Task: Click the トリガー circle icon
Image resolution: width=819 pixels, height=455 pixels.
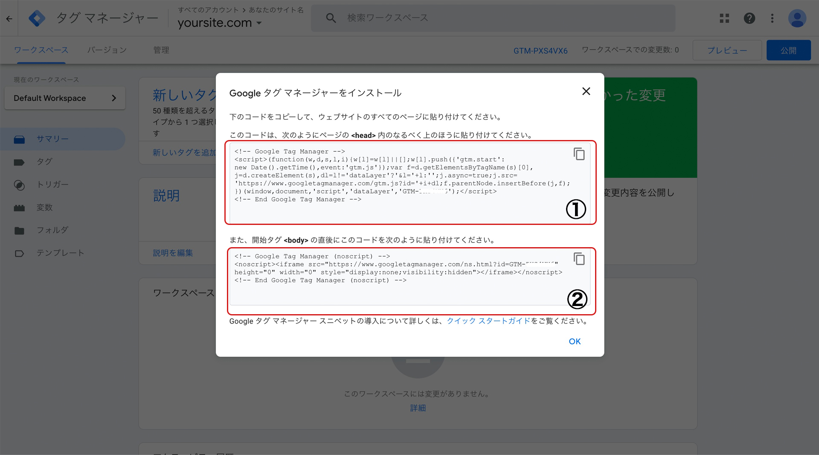Action: click(19, 185)
